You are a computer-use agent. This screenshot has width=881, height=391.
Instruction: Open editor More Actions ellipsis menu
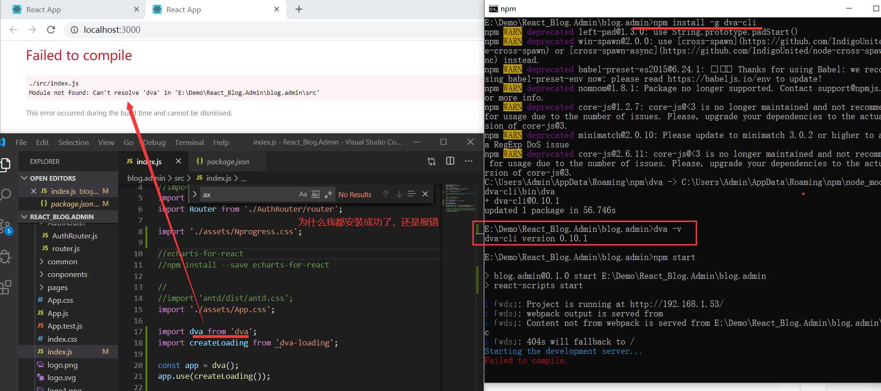coord(469,161)
